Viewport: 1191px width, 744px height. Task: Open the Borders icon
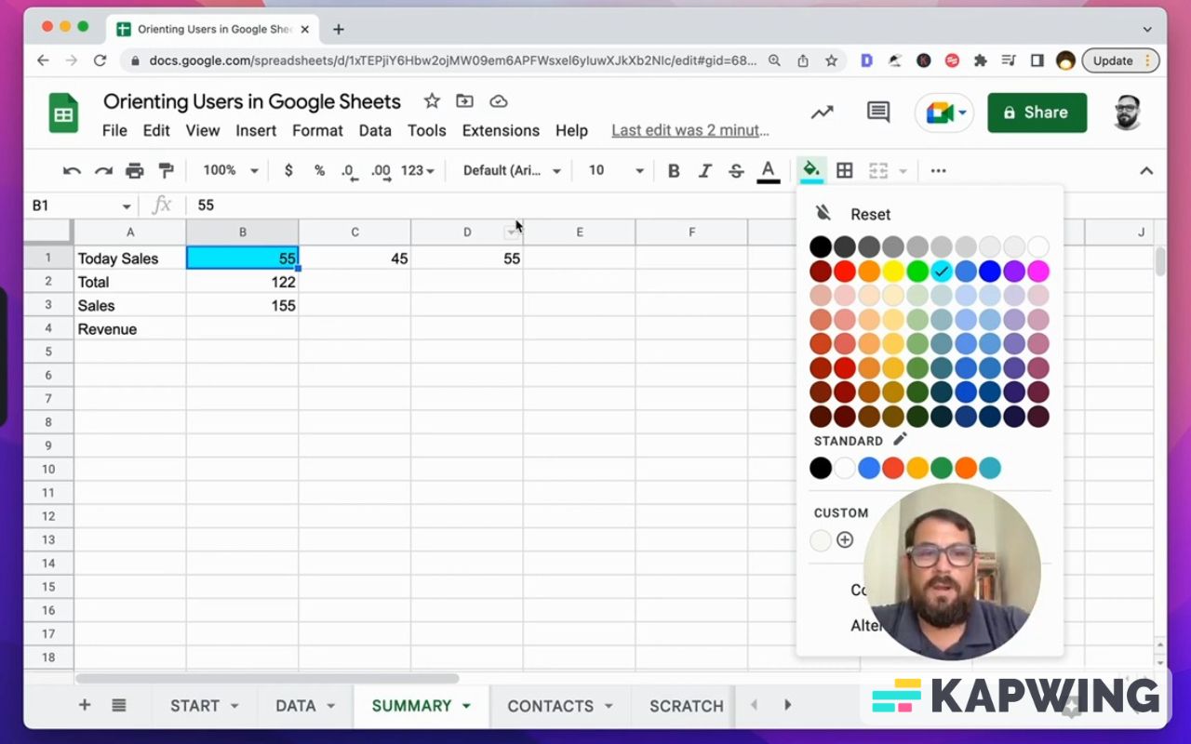(x=845, y=171)
